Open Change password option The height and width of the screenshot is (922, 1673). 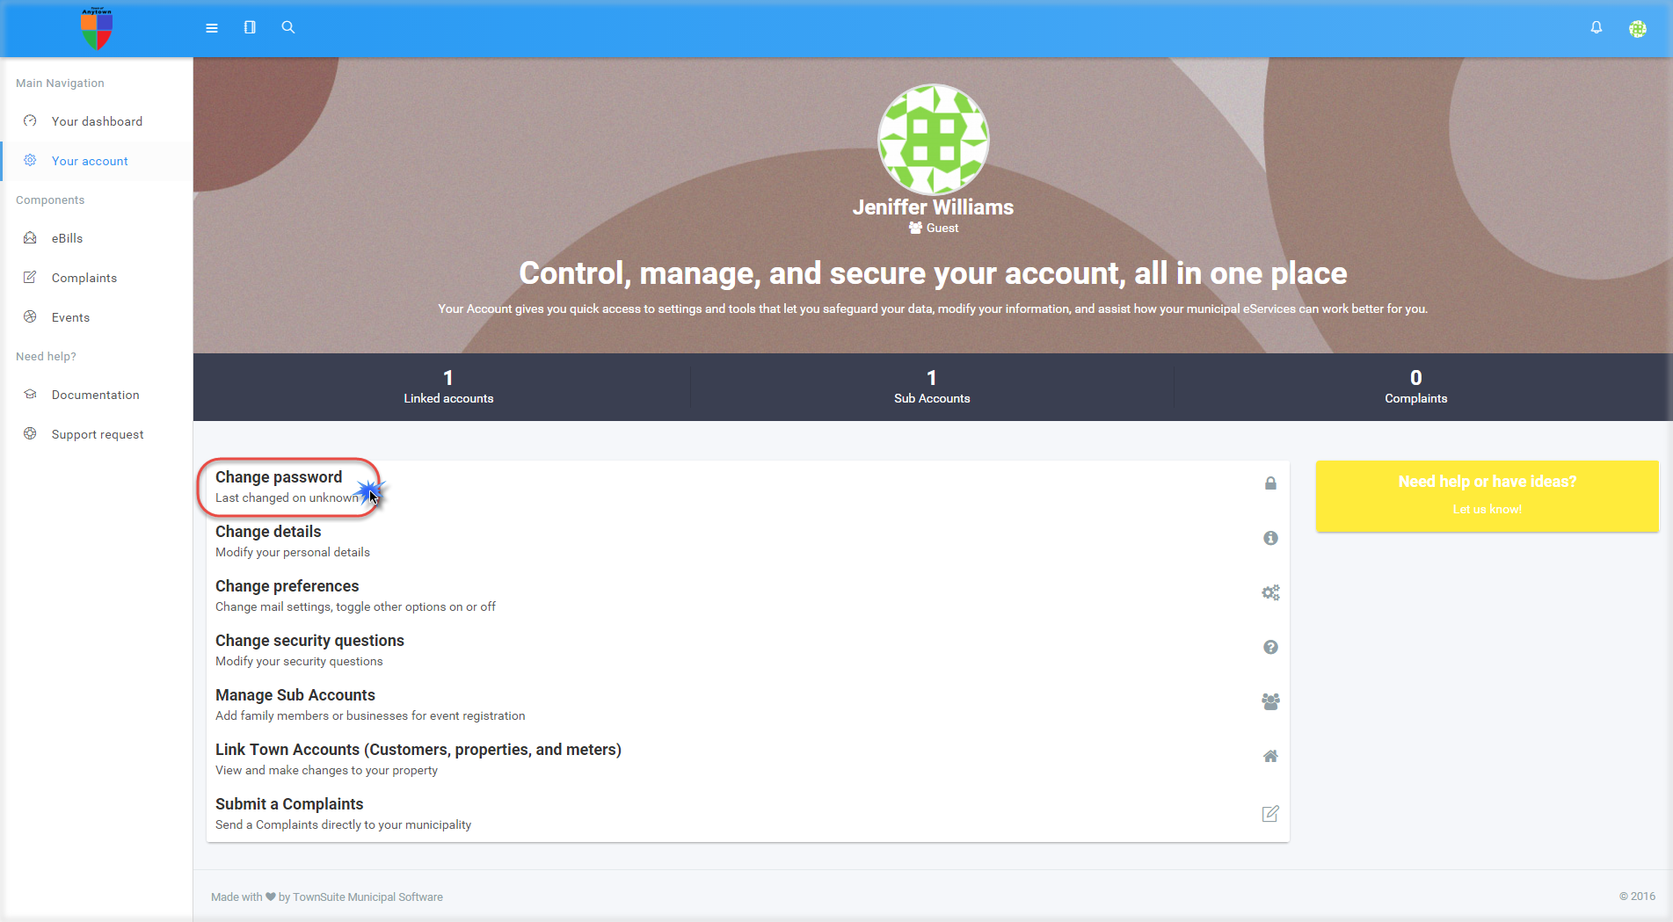pyautogui.click(x=747, y=487)
